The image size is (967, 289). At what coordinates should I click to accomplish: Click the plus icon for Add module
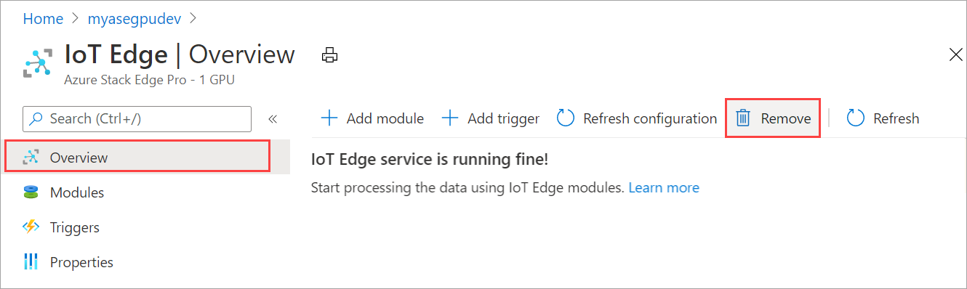pyautogui.click(x=329, y=118)
